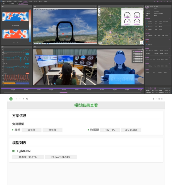Open the map layers switcher icon
Screen dimensions: 174x190
(x=141, y=43)
